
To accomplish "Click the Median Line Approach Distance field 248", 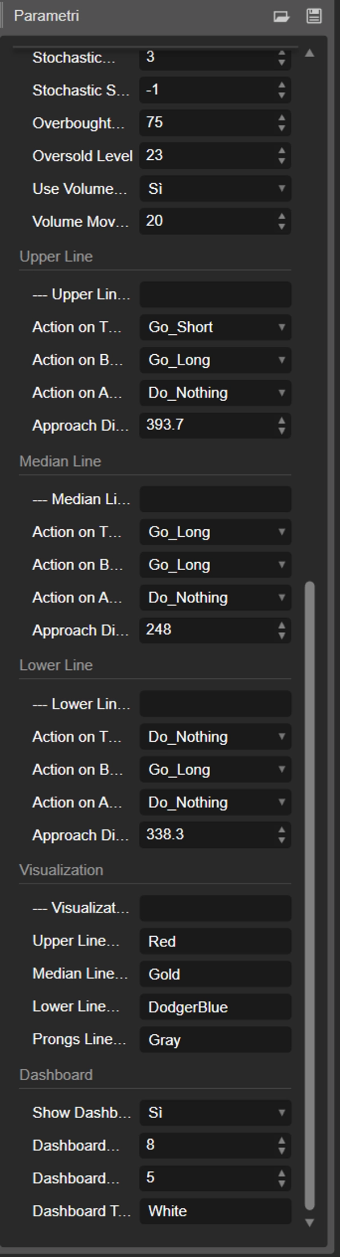I will (207, 630).
